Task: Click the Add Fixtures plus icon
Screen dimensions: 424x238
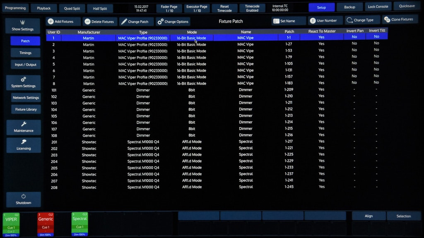Action: [51, 22]
